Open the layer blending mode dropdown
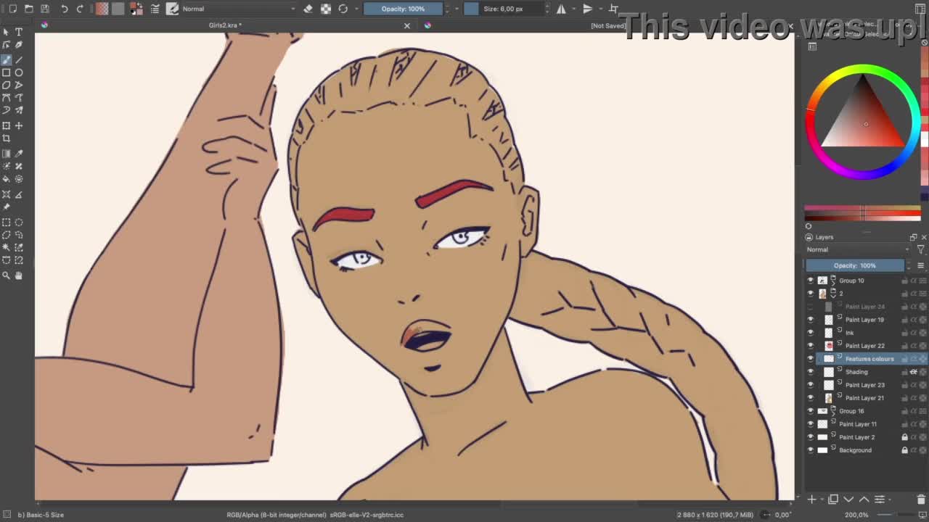 (857, 249)
